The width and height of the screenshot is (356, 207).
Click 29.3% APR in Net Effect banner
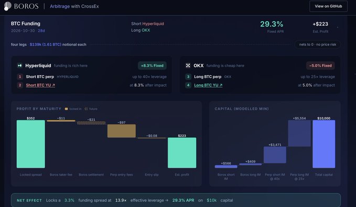[183, 200]
